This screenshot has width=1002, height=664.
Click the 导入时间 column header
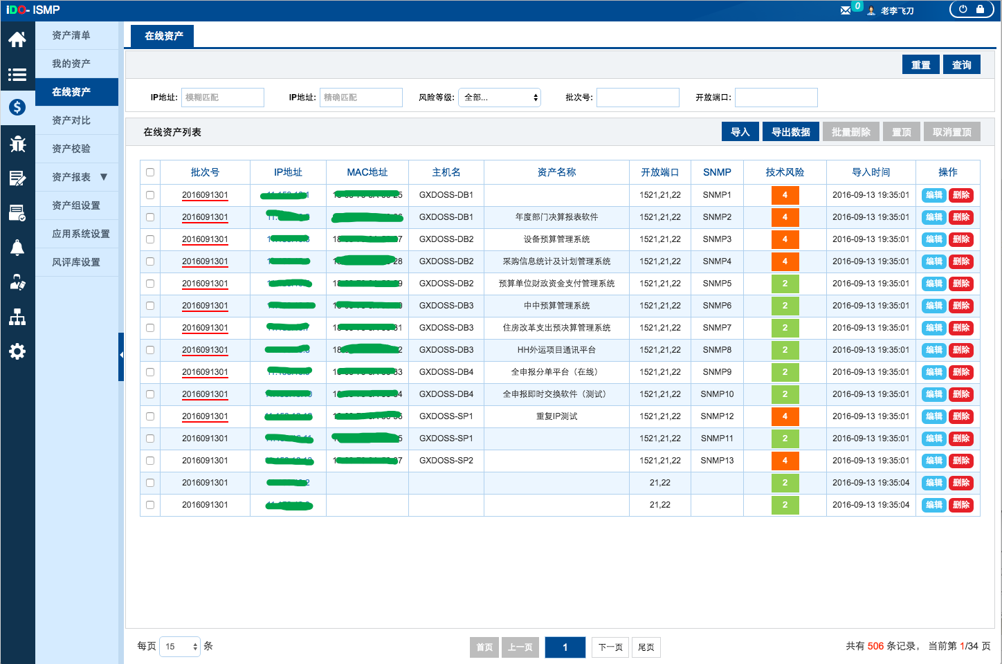871,172
